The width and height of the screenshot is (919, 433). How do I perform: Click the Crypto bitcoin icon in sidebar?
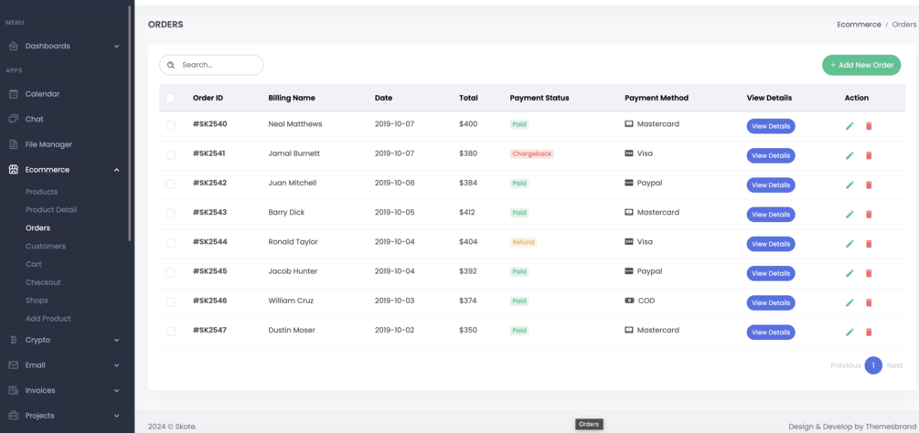click(14, 340)
